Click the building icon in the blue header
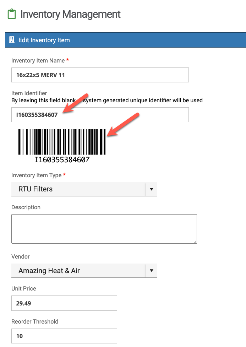The height and width of the screenshot is (347, 246). [x=12, y=40]
